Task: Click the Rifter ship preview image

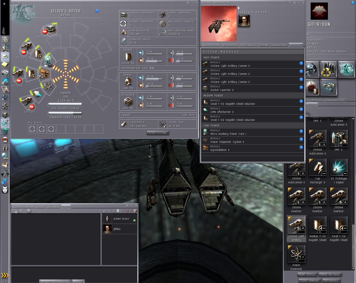Action: [x=219, y=24]
